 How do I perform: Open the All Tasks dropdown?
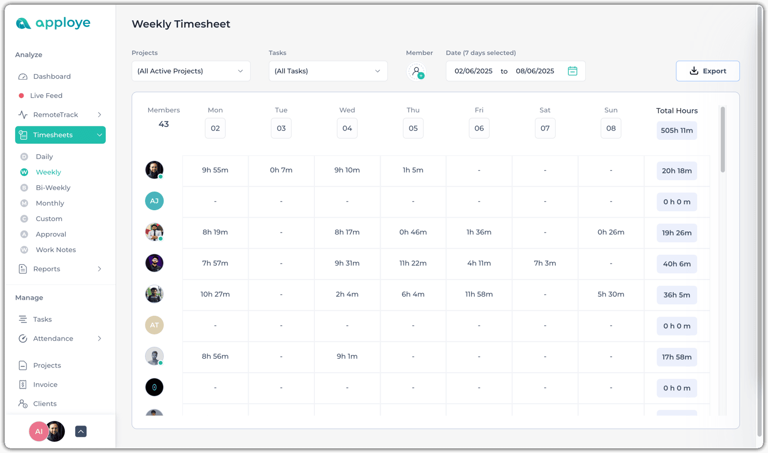[x=328, y=71]
